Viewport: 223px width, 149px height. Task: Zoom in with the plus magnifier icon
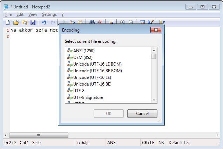pos(122,22)
